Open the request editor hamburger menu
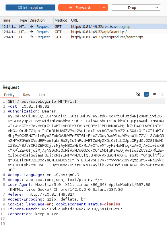Screen dimensions: 167x225 tap(162, 94)
